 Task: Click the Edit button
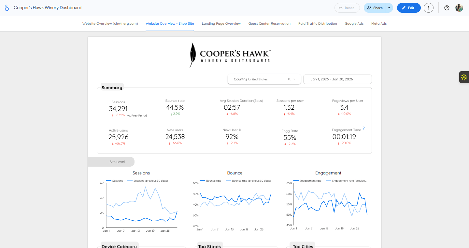(x=409, y=8)
